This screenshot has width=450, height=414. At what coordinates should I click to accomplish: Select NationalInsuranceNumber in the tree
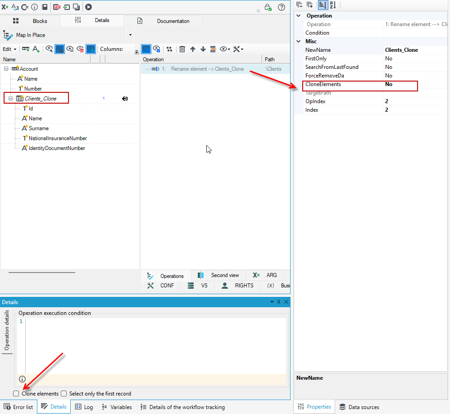click(58, 138)
